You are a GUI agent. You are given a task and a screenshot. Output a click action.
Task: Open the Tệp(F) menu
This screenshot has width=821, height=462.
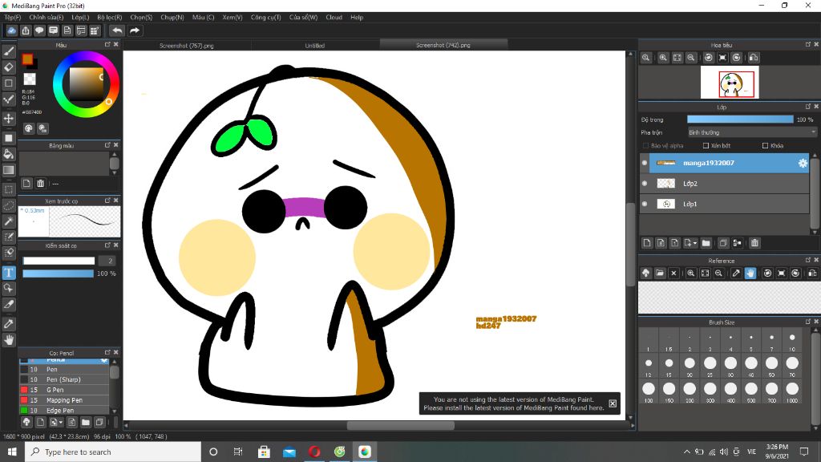(x=13, y=18)
